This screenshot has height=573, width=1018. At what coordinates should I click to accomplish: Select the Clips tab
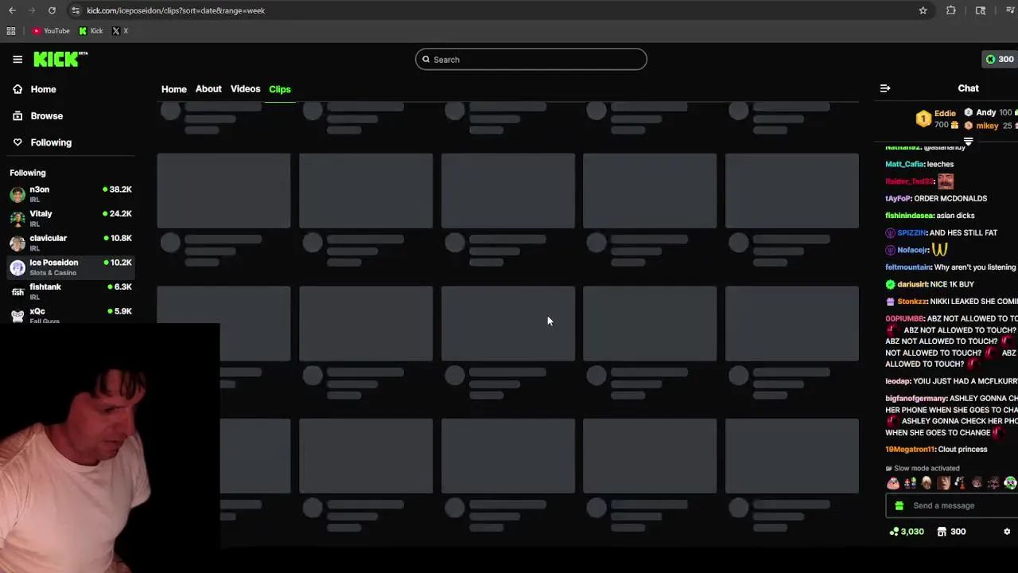click(x=280, y=89)
